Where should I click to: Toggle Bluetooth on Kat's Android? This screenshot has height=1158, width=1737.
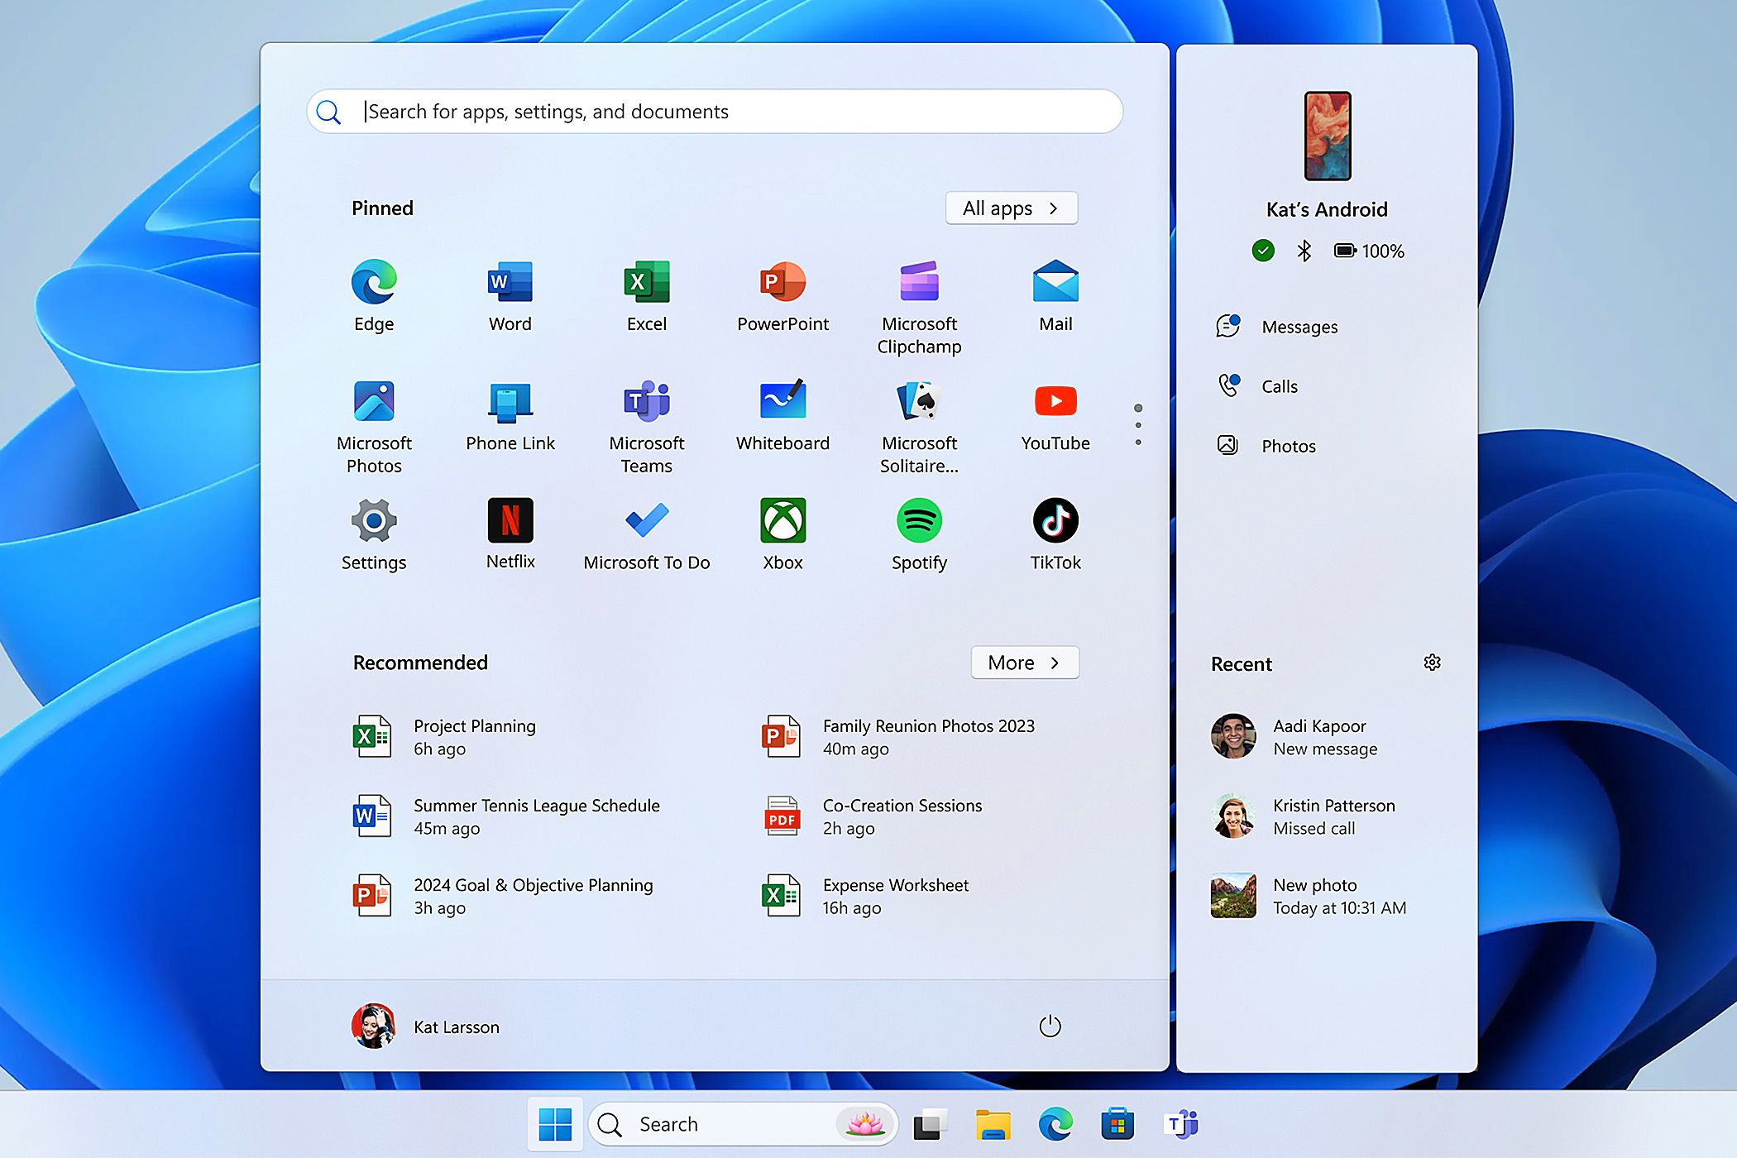pyautogui.click(x=1304, y=250)
